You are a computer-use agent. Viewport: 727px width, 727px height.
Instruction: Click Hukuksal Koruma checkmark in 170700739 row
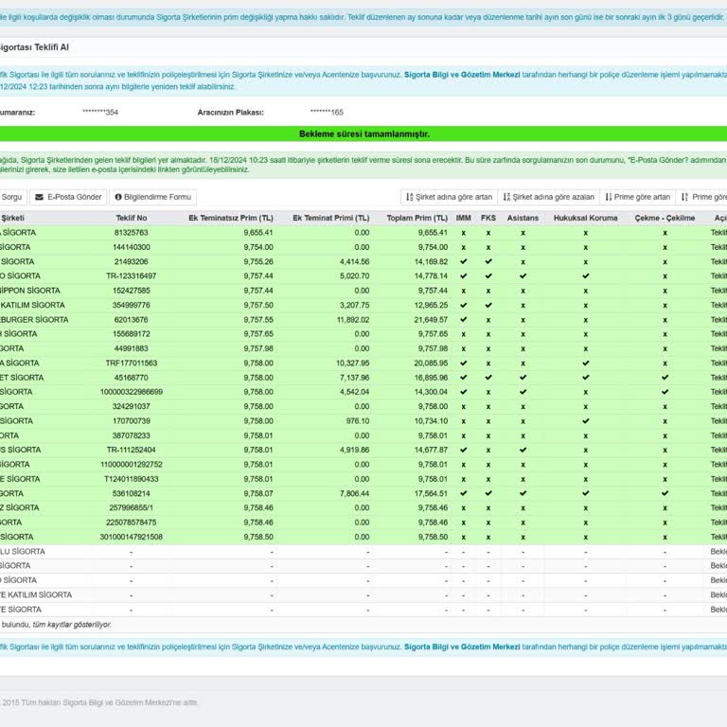point(586,421)
